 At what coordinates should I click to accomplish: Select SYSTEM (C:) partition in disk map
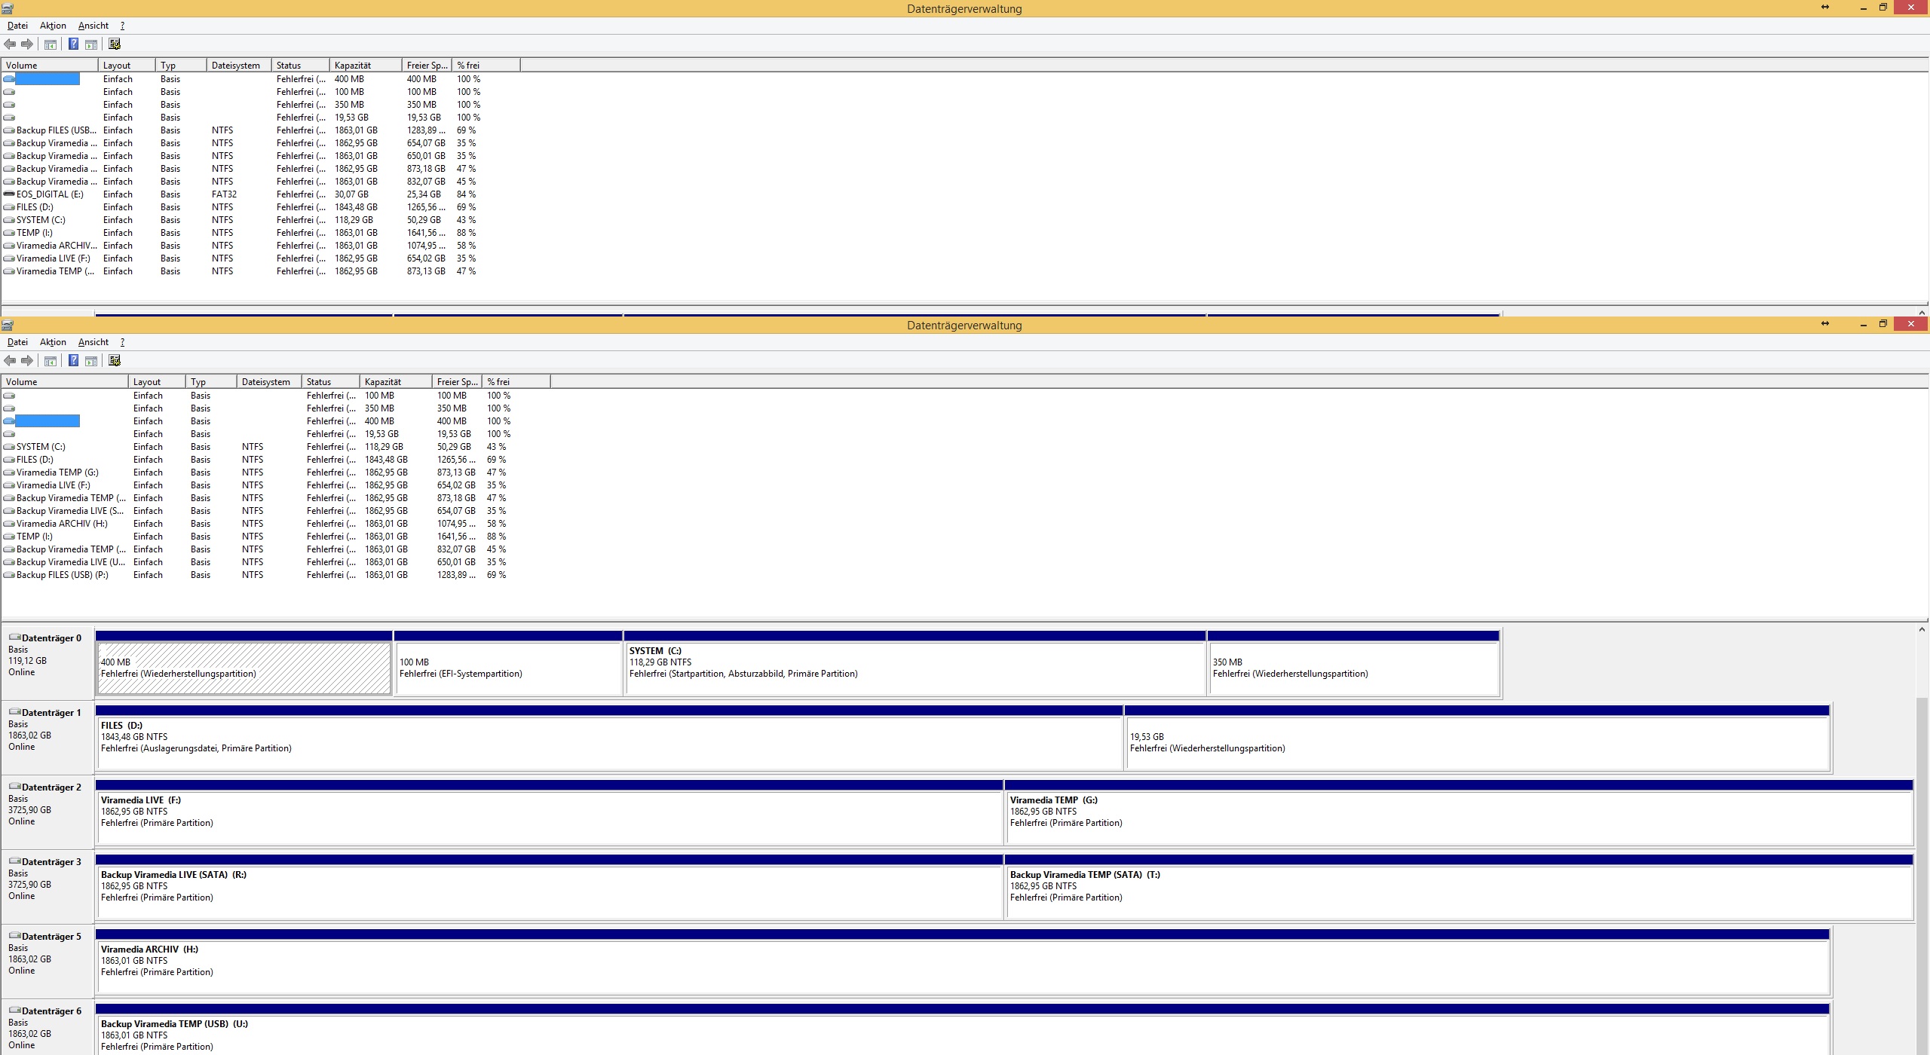(914, 668)
